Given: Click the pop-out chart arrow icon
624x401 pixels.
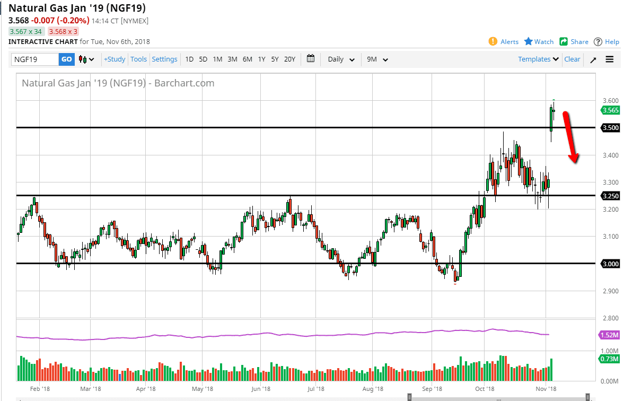Looking at the screenshot, I should coord(593,60).
